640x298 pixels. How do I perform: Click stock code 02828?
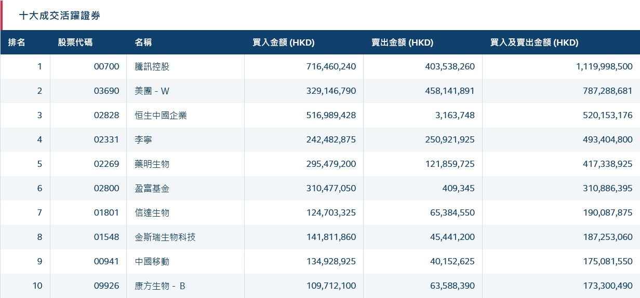pos(106,116)
